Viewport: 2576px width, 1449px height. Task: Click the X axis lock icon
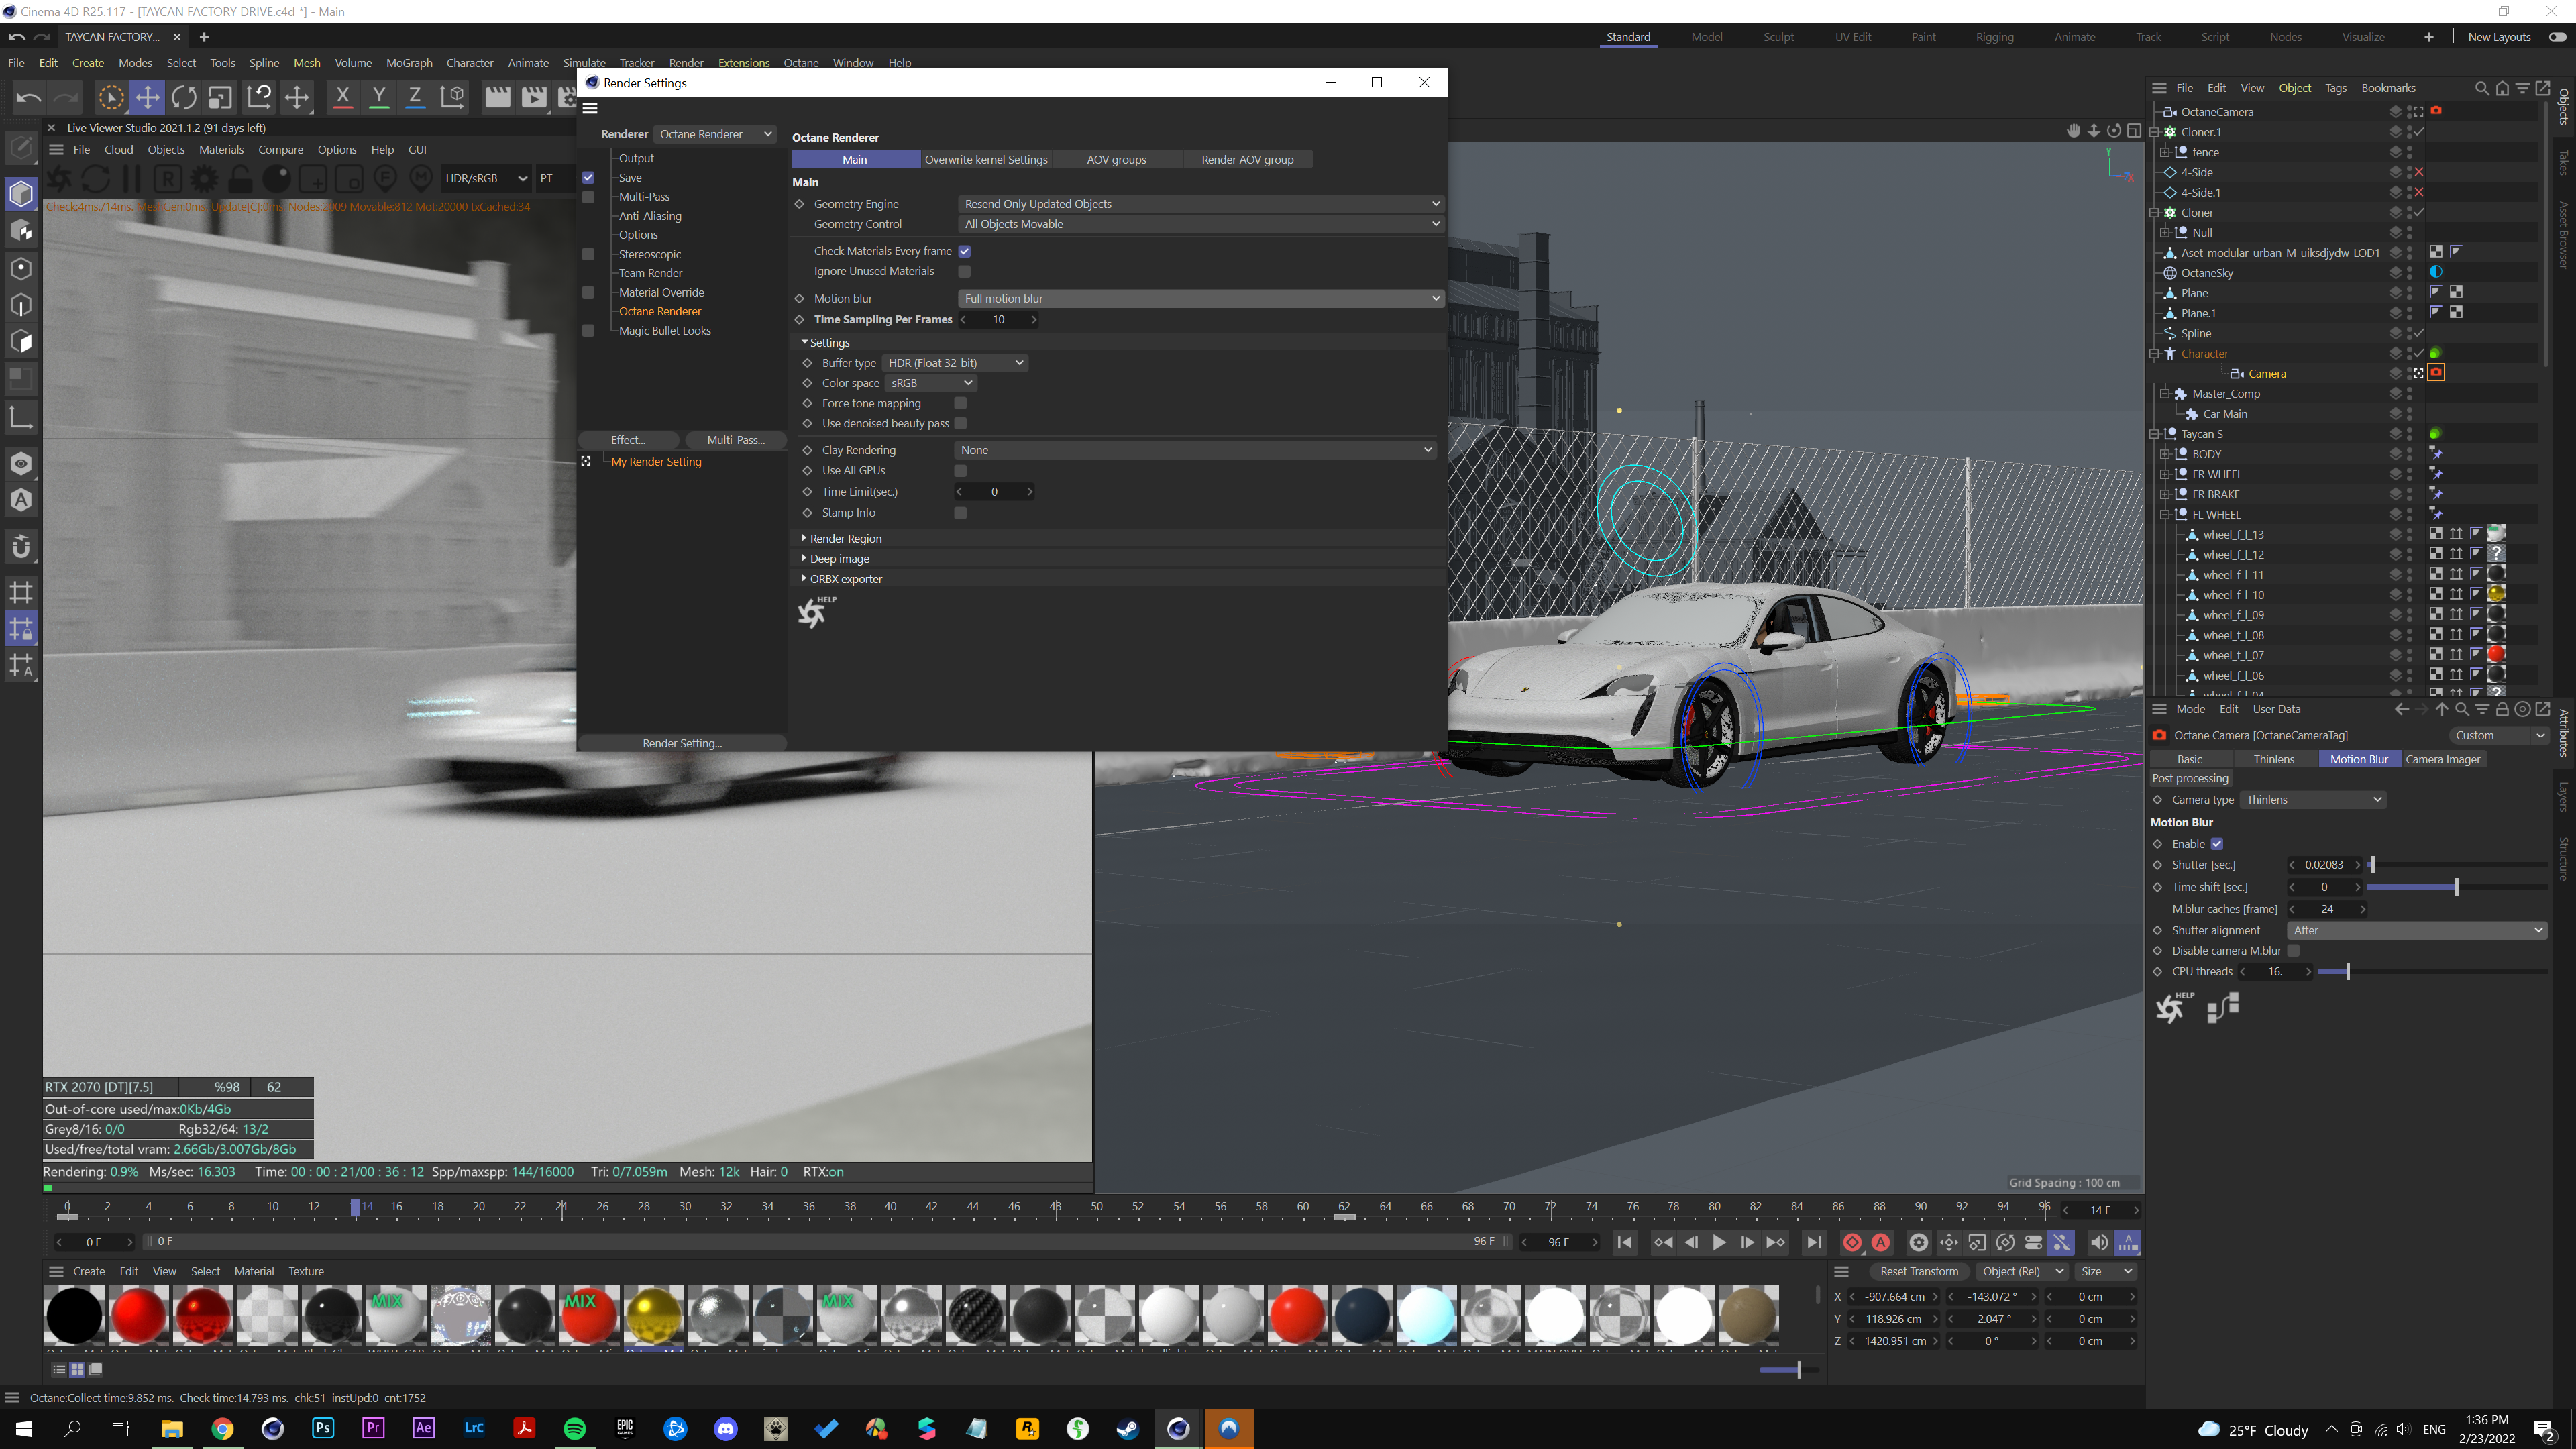click(x=342, y=97)
